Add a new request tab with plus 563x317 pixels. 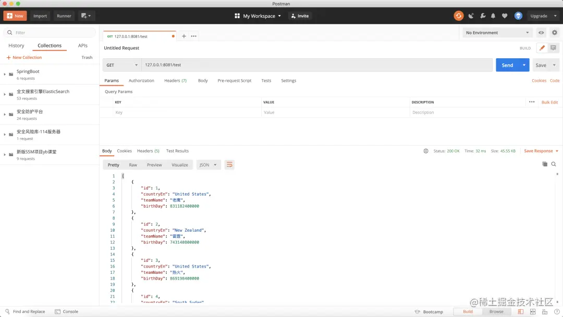click(184, 36)
